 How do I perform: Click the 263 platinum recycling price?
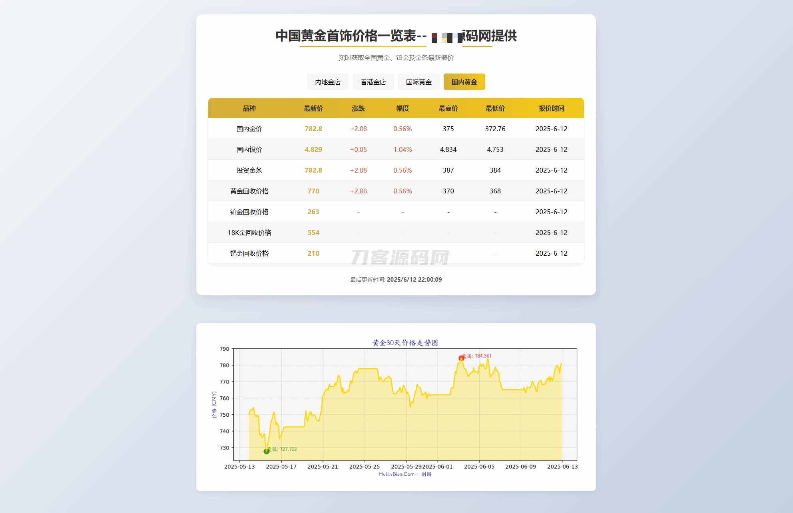(313, 212)
